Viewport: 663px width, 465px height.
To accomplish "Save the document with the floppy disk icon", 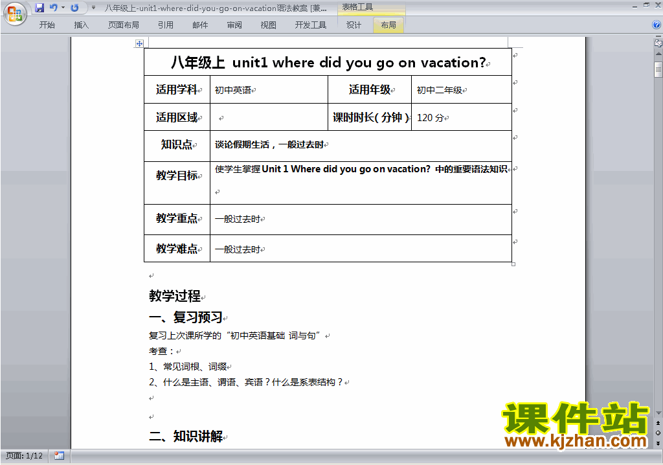I will pyautogui.click(x=39, y=8).
